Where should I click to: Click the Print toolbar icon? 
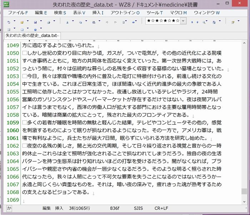[x=49, y=22]
